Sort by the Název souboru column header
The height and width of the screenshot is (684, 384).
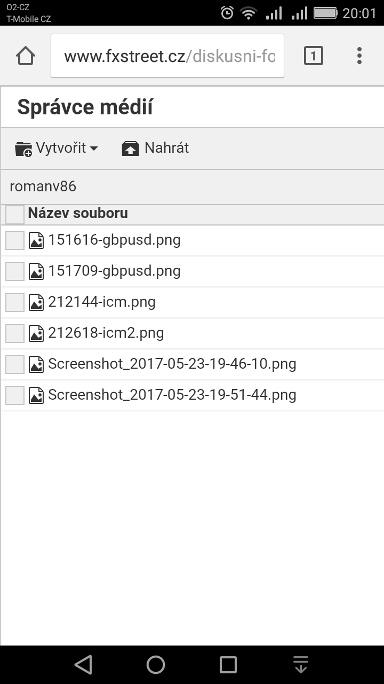coord(78,213)
